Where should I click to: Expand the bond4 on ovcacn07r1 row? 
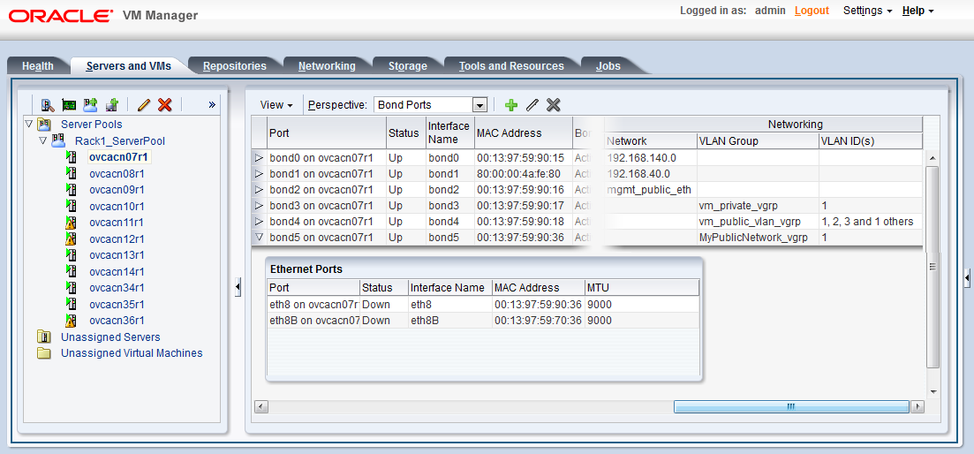[259, 221]
